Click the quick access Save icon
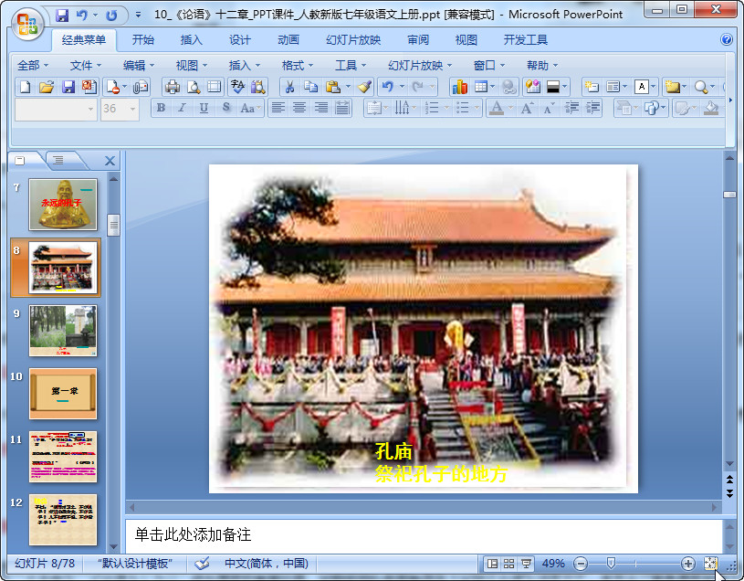The height and width of the screenshot is (581, 744). [62, 16]
